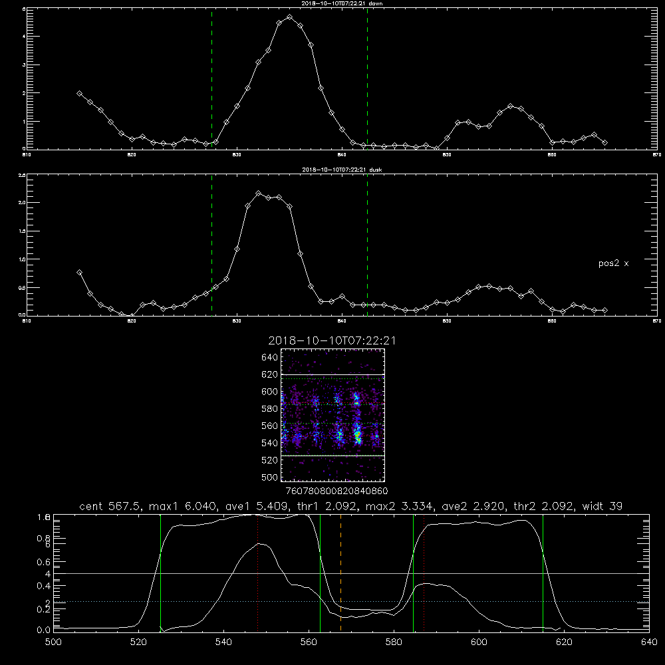Click the '830' x-axis label under dawn plot
The height and width of the screenshot is (665, 665).
(x=237, y=155)
